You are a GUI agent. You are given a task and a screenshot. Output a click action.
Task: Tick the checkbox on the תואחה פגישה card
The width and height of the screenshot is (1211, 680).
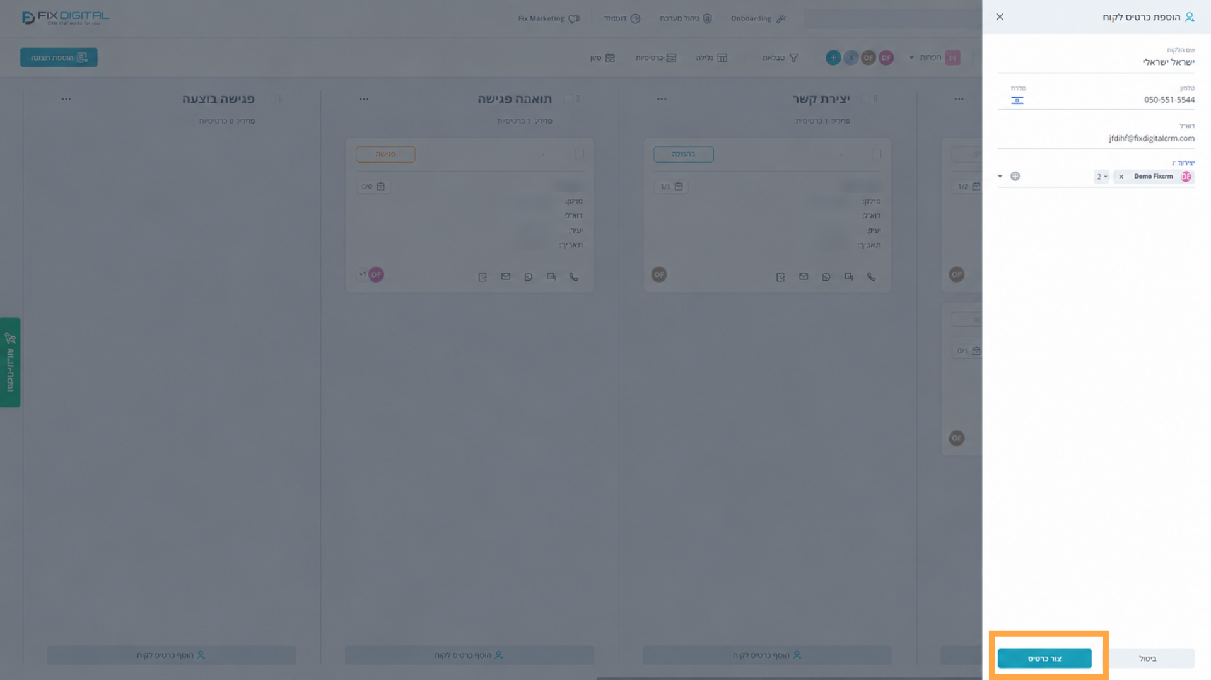(578, 154)
